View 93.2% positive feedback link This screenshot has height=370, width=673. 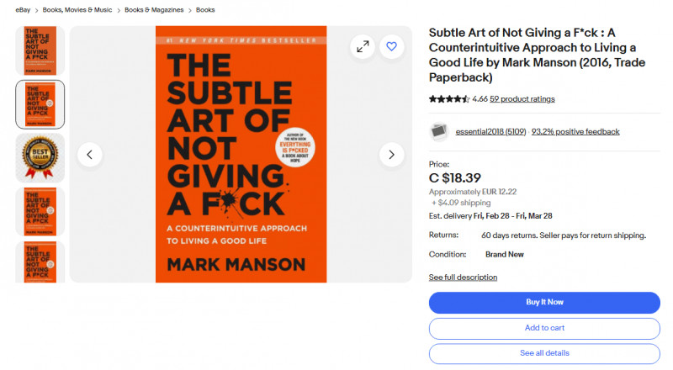click(x=575, y=132)
